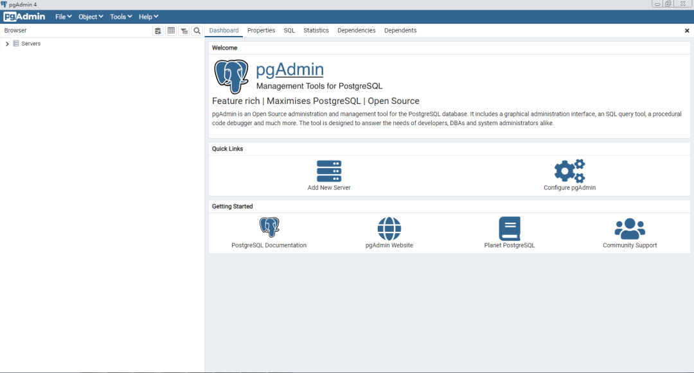The width and height of the screenshot is (694, 373).
Task: Open the Planet PostgreSQL link text
Action: (510, 245)
